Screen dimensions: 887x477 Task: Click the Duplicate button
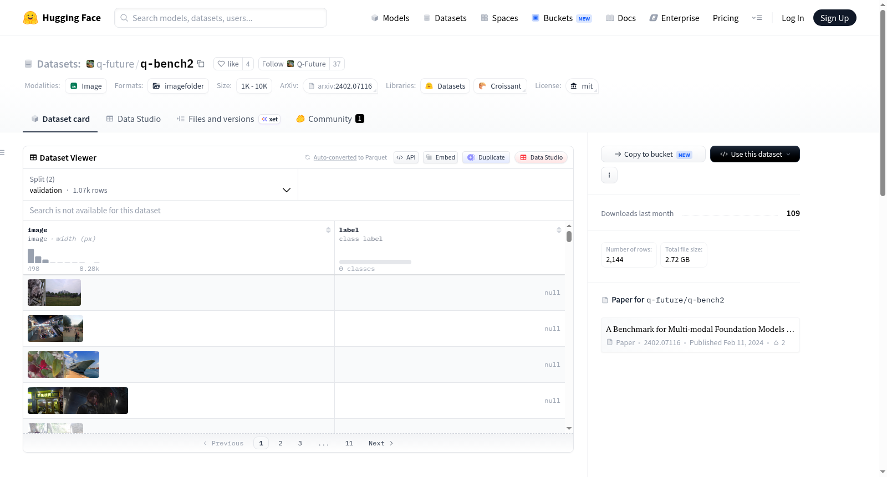pyautogui.click(x=486, y=157)
